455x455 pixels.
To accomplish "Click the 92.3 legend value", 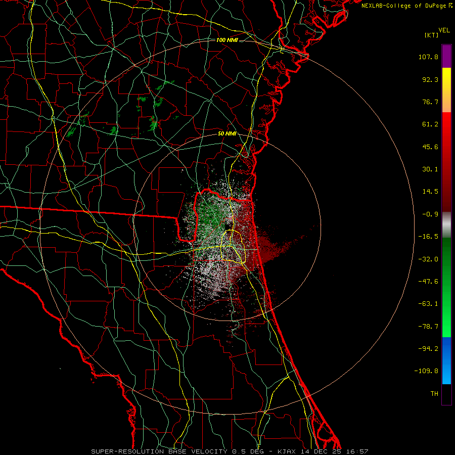I will [430, 79].
